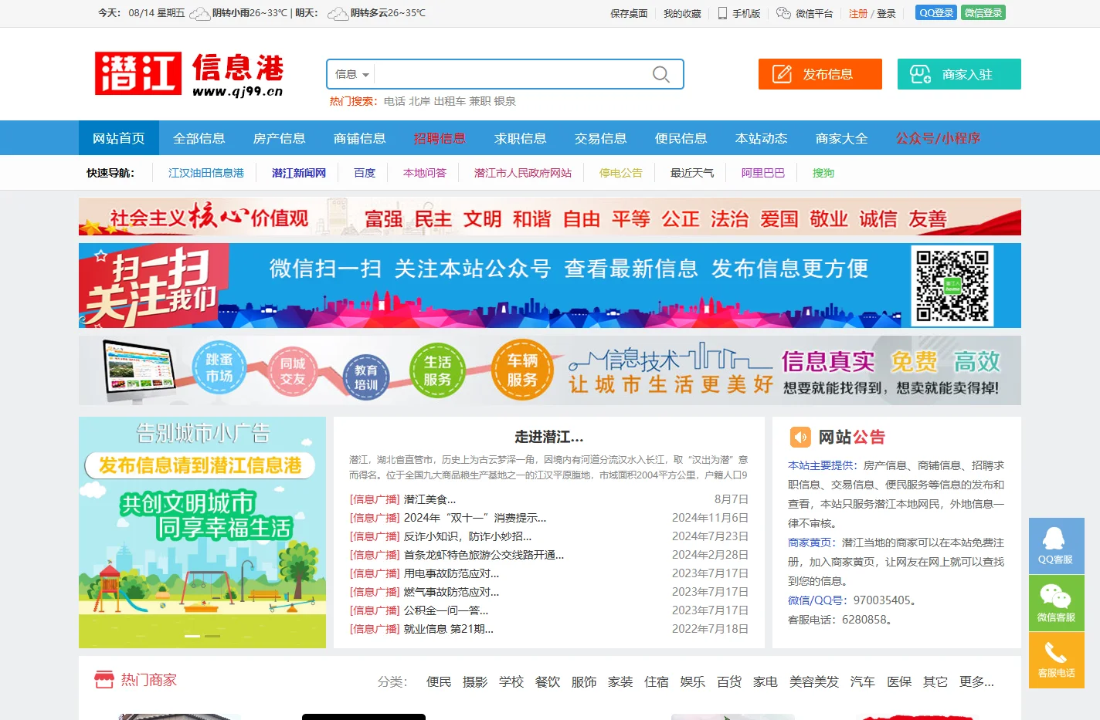
Task: Click the QQ客服 floating icon
Action: coord(1055,546)
